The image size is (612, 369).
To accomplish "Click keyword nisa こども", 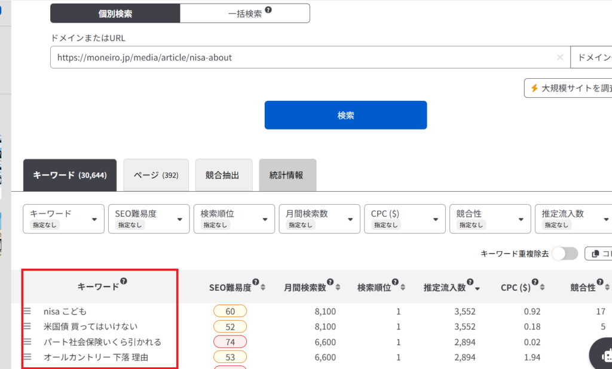I will click(65, 311).
